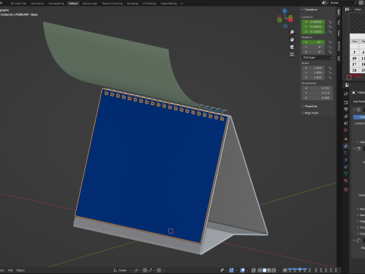Click the blue Z axis on navigation gizmo
The width and height of the screenshot is (365, 274).
(285, 11)
